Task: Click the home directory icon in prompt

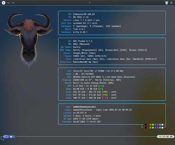Action: pos(11,137)
